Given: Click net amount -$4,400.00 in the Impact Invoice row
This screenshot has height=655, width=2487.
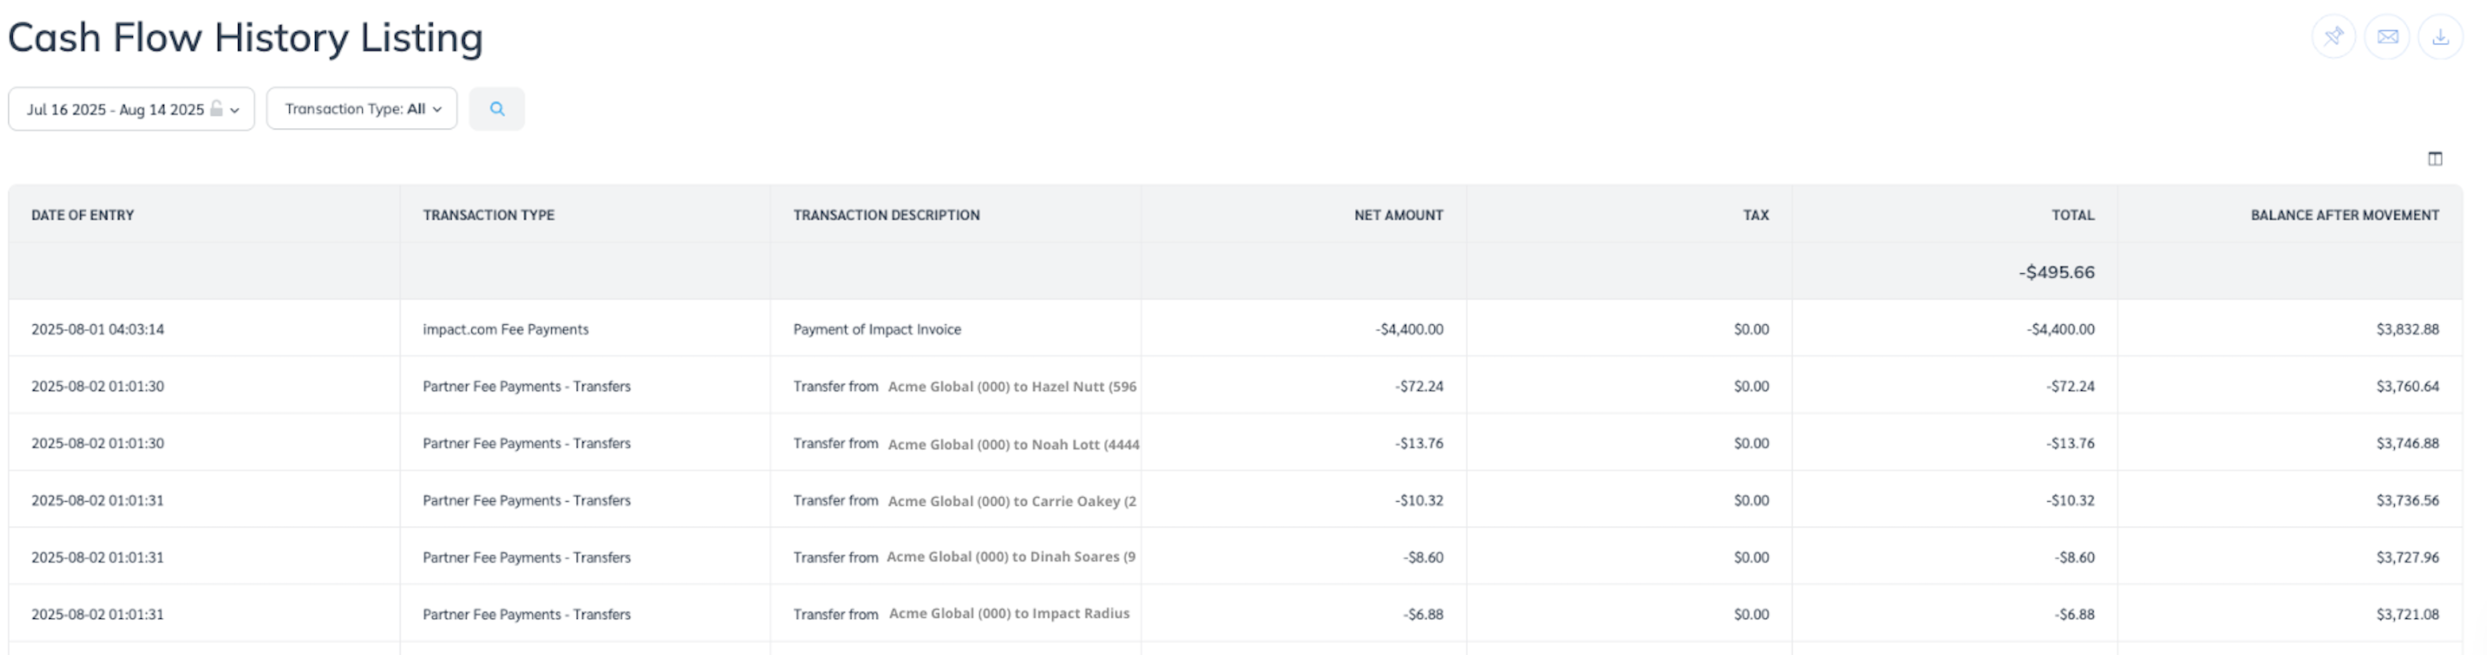Looking at the screenshot, I should click(x=1409, y=329).
